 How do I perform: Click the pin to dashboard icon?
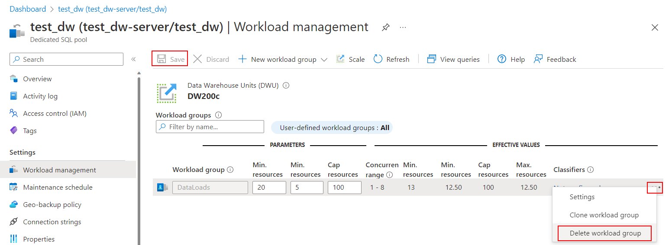tap(385, 27)
